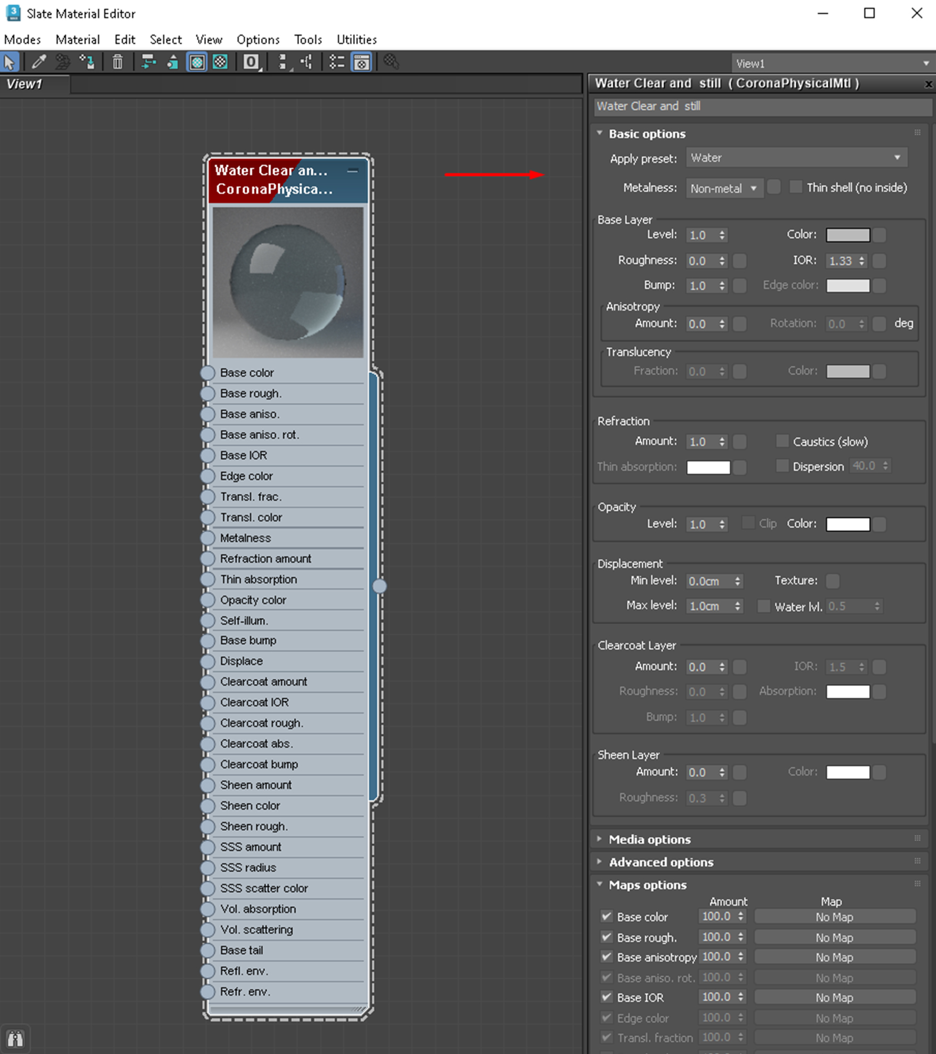The height and width of the screenshot is (1054, 936).
Task: Open Material ID channel flyout
Action: tap(251, 62)
